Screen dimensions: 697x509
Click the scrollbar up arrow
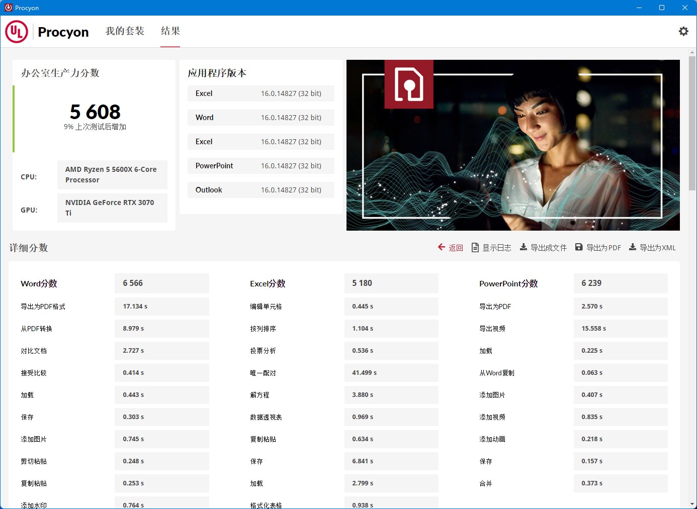(x=692, y=52)
